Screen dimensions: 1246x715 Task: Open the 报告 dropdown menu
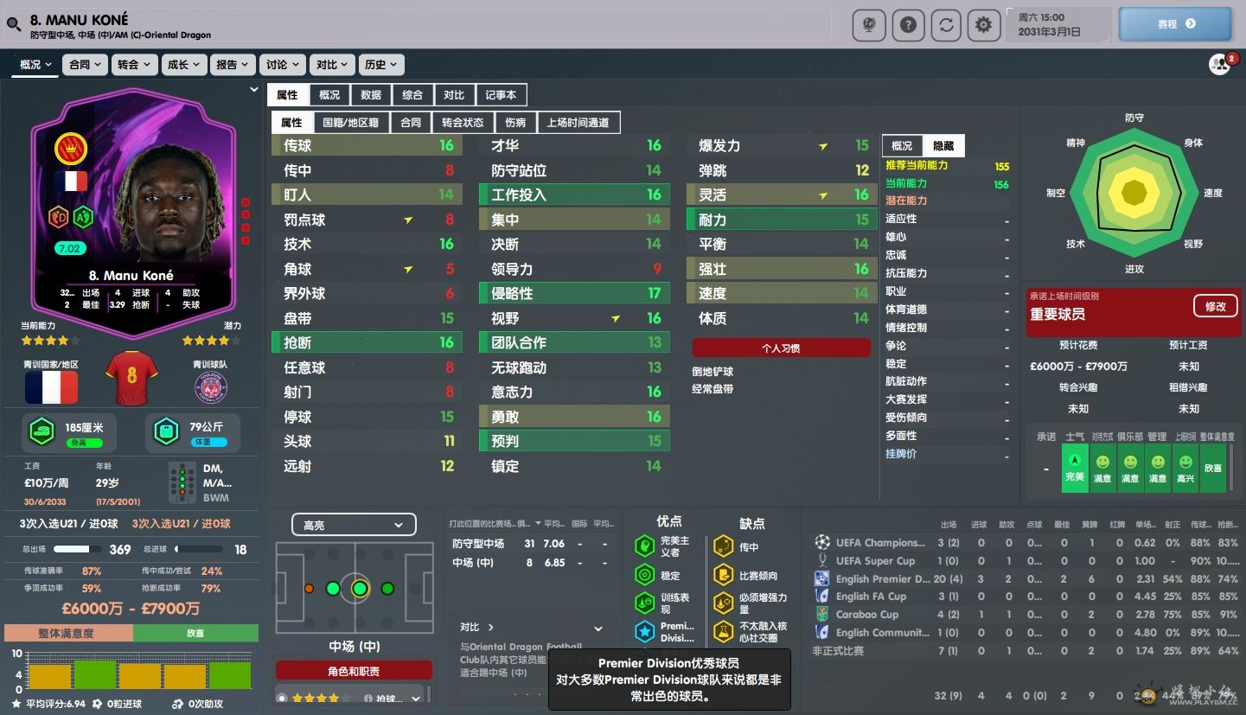pyautogui.click(x=233, y=65)
